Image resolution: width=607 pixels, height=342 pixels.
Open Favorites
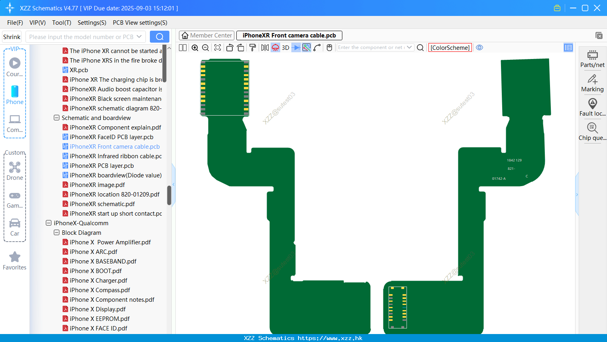point(15,261)
